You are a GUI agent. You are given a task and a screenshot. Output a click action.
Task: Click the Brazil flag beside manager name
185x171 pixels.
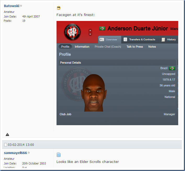pyautogui.click(x=102, y=29)
